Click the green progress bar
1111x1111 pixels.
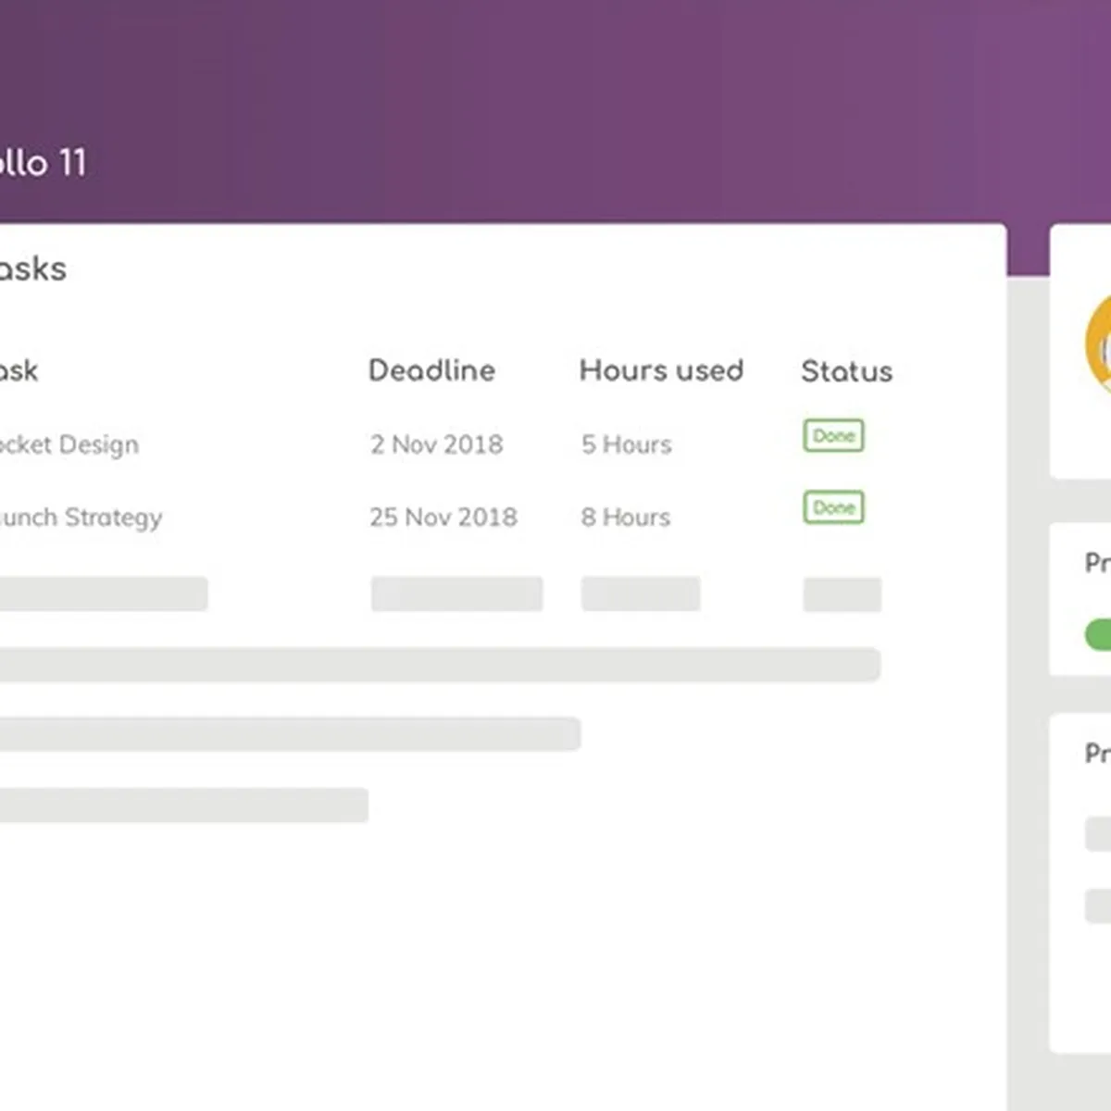pyautogui.click(x=1098, y=635)
